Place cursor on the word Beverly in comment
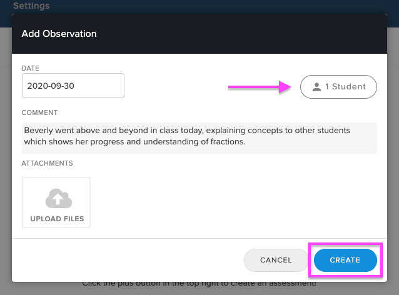Screen dimensions: 399x295 [x=38, y=130]
